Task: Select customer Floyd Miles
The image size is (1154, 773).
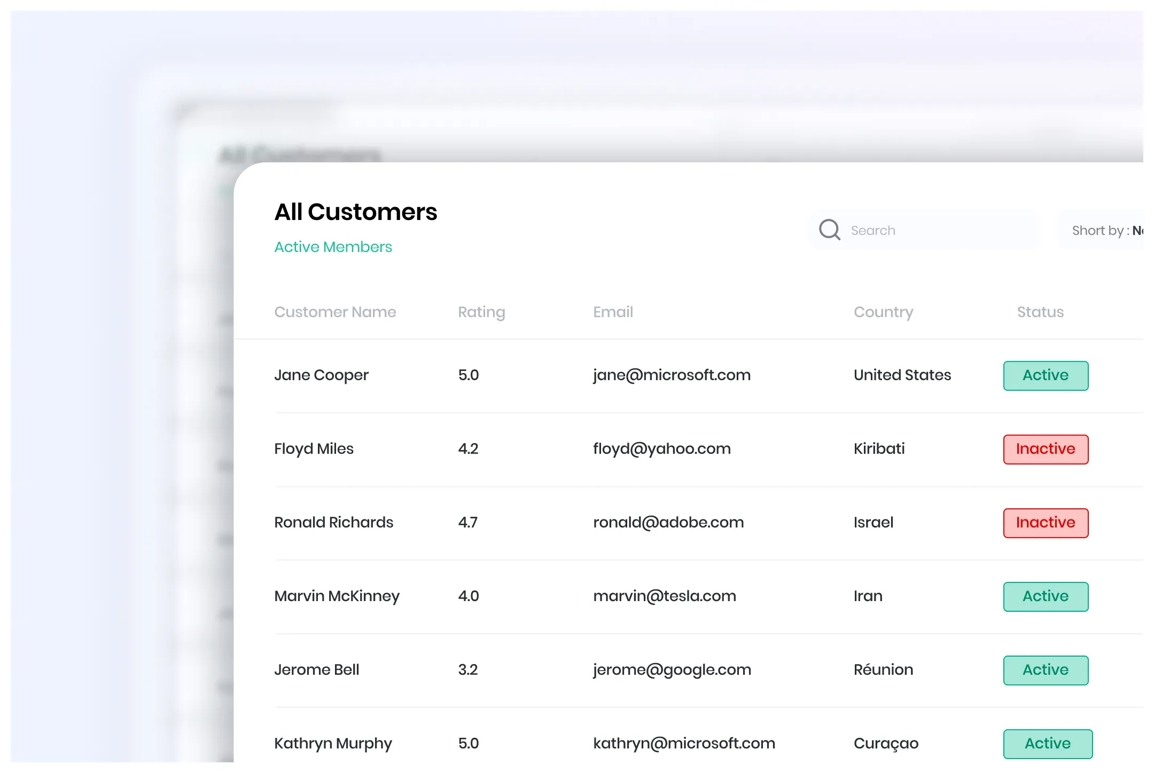Action: 314,449
